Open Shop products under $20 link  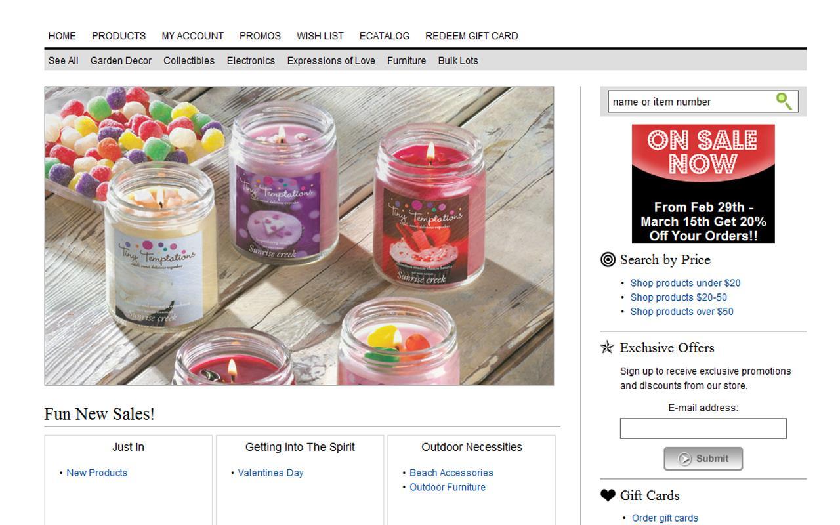point(685,283)
